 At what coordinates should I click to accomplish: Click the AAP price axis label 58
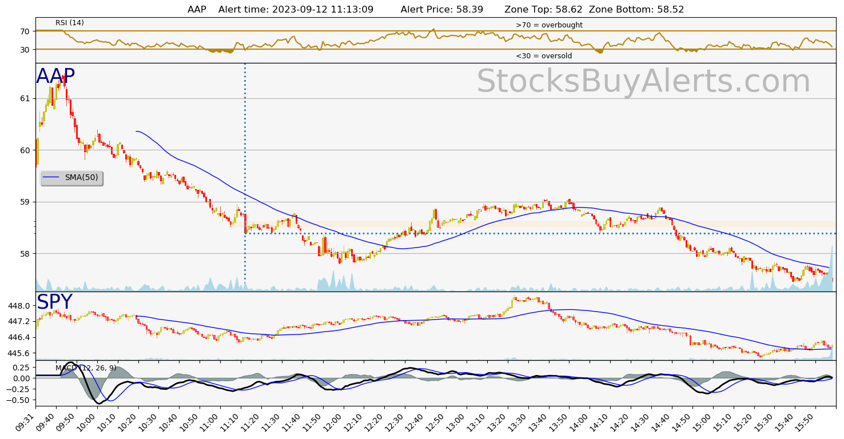(25, 254)
